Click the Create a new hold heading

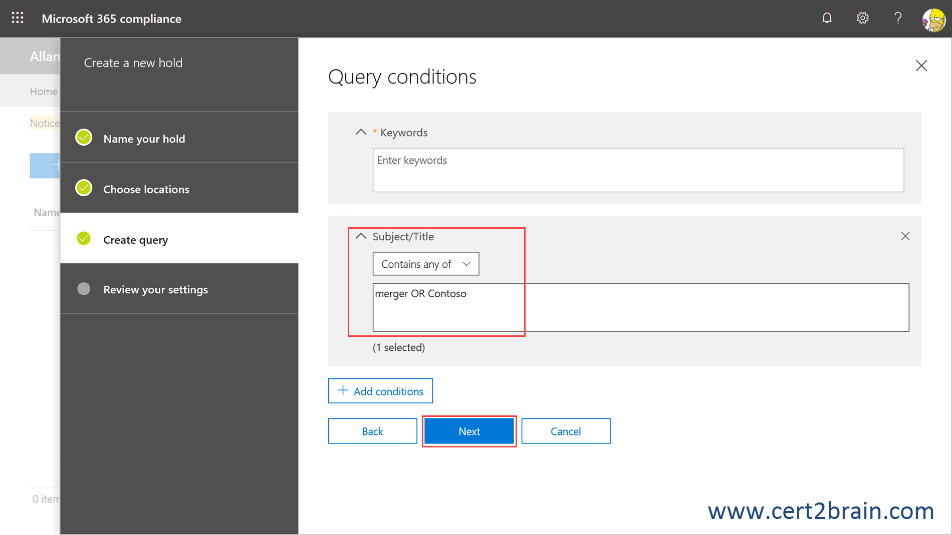[133, 63]
